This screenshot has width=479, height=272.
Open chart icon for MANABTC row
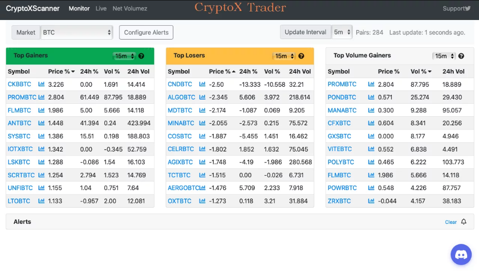coord(371,110)
